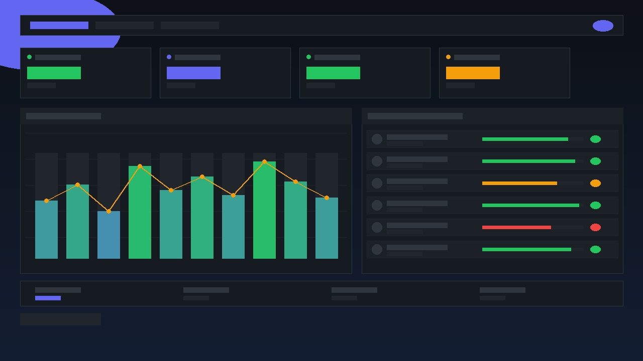Click the round avatar in the orange-status row

click(377, 183)
